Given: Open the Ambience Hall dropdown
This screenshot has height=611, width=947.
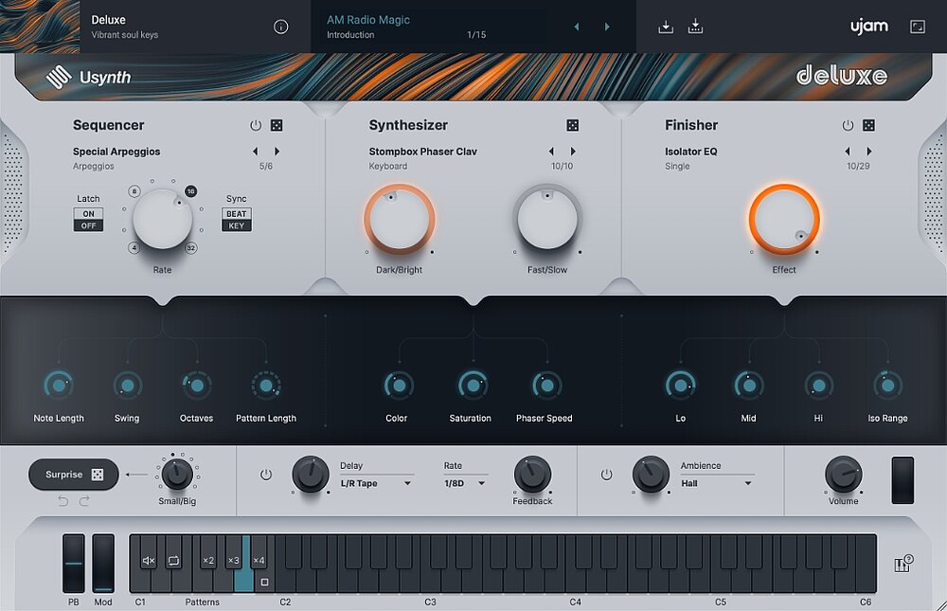Looking at the screenshot, I should click(716, 483).
